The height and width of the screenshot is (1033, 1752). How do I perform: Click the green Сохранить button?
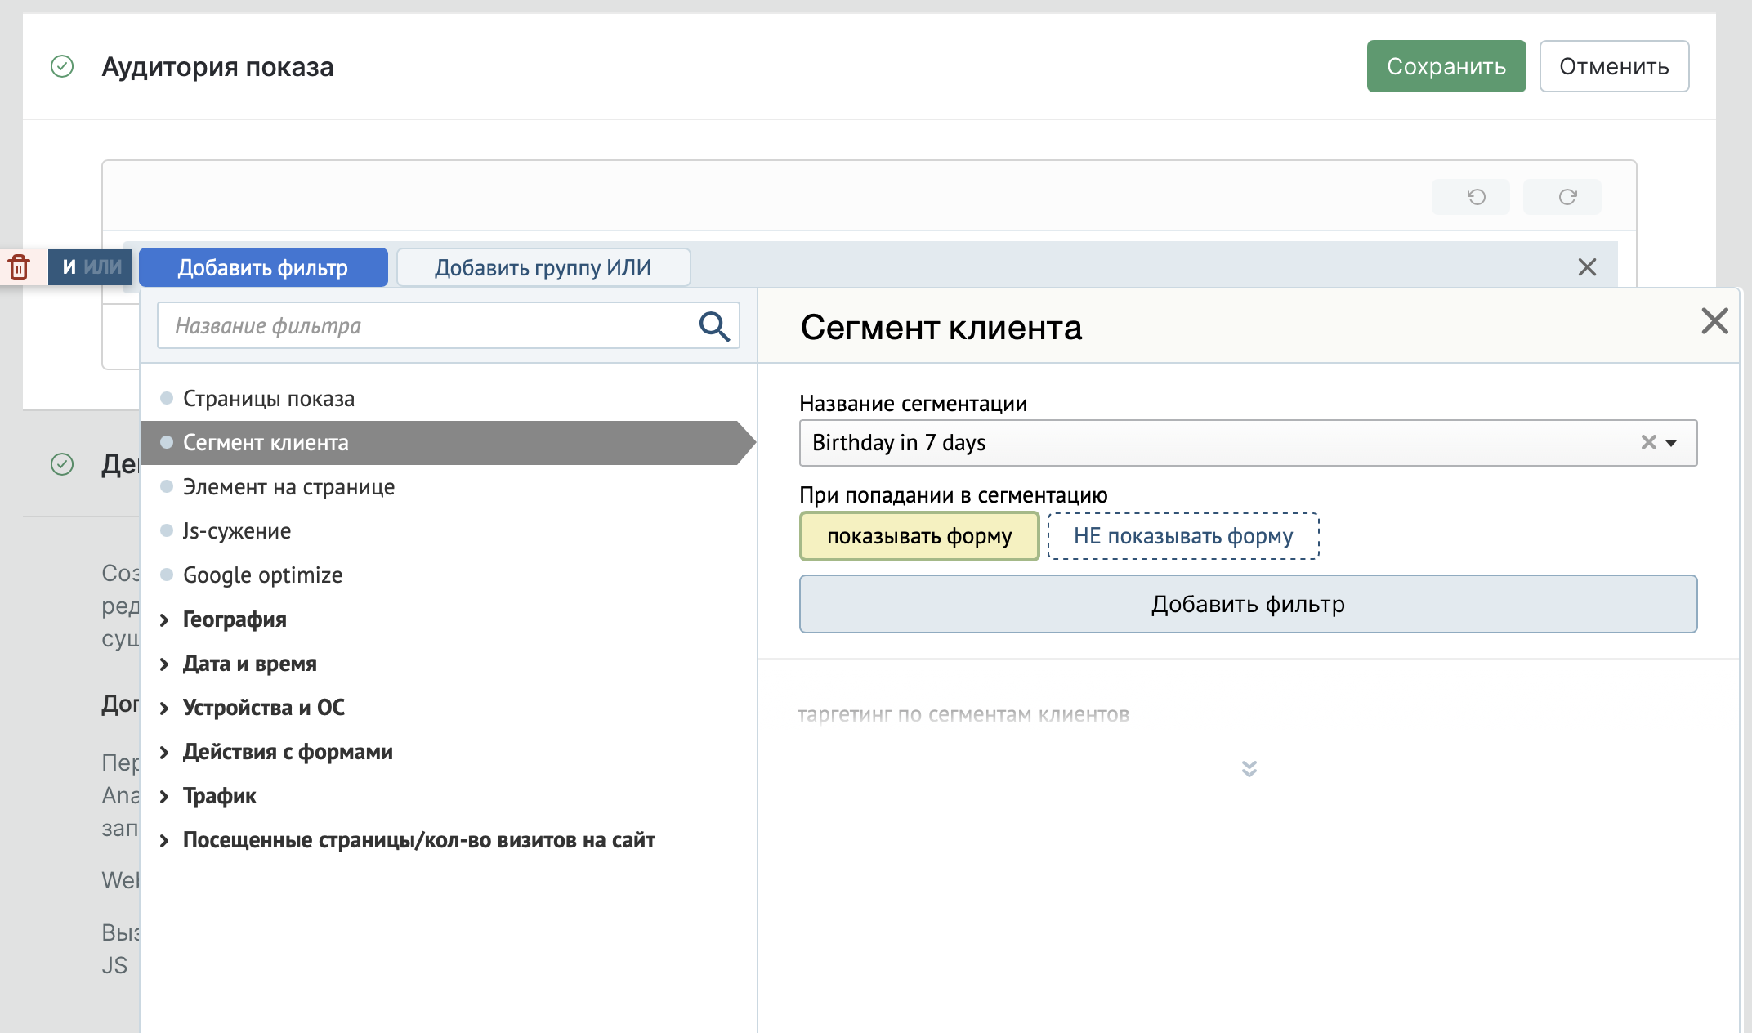tap(1446, 66)
